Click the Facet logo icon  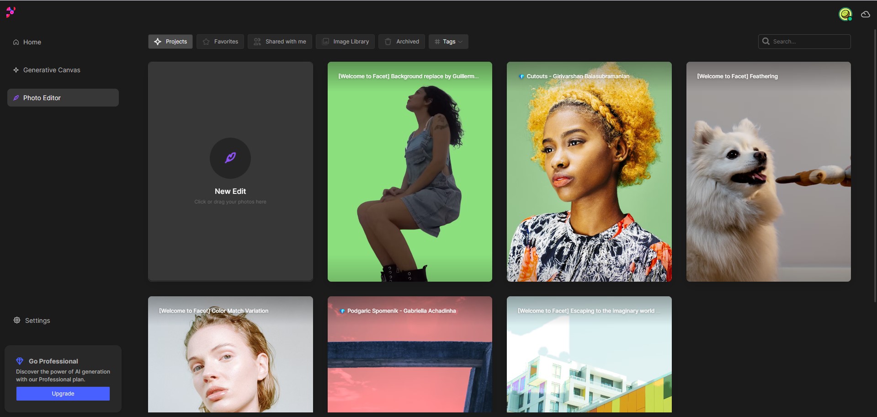click(11, 12)
